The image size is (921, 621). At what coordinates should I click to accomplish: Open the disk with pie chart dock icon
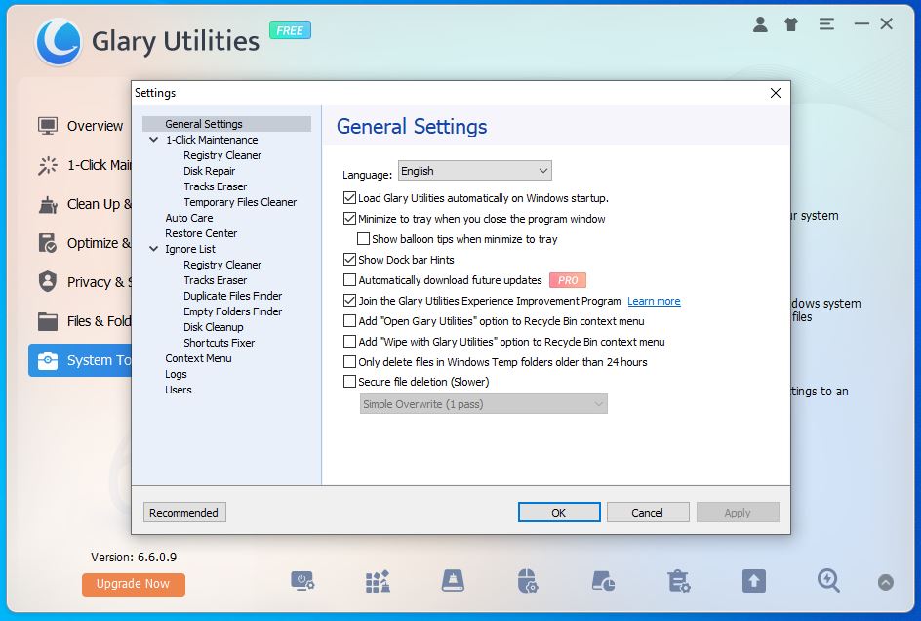603,581
